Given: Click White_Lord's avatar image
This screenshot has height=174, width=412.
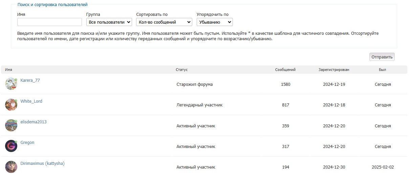Looking at the screenshot, I should [11, 105].
